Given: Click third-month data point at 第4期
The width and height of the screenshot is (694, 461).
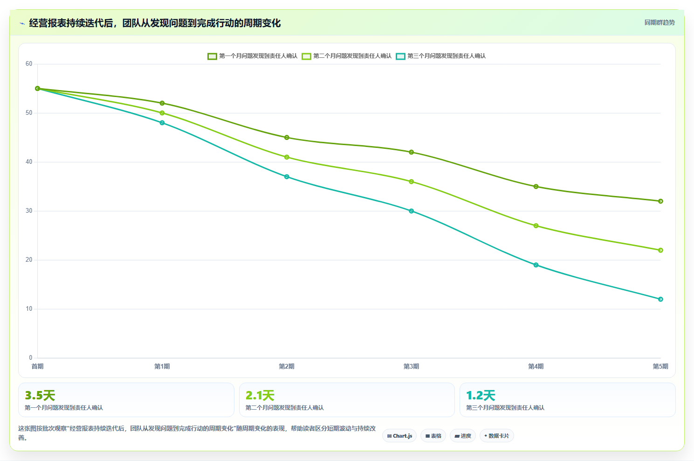Looking at the screenshot, I should click(x=536, y=265).
